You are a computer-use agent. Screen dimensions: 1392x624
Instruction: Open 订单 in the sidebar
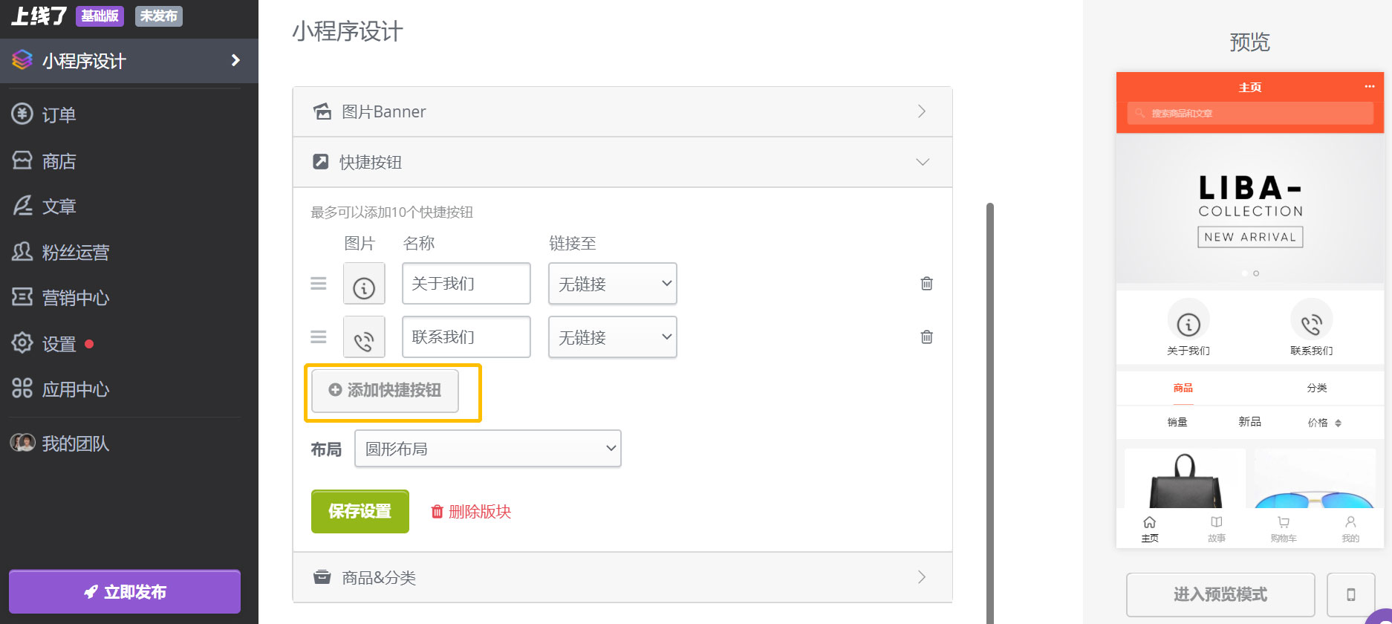(x=59, y=115)
